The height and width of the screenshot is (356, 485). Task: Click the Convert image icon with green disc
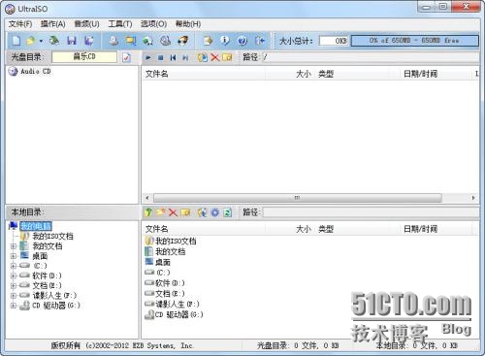(x=147, y=41)
